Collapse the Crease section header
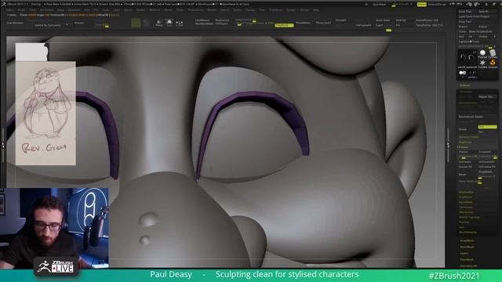Image resolution: width=502 pixels, height=282 pixels. tap(464, 147)
